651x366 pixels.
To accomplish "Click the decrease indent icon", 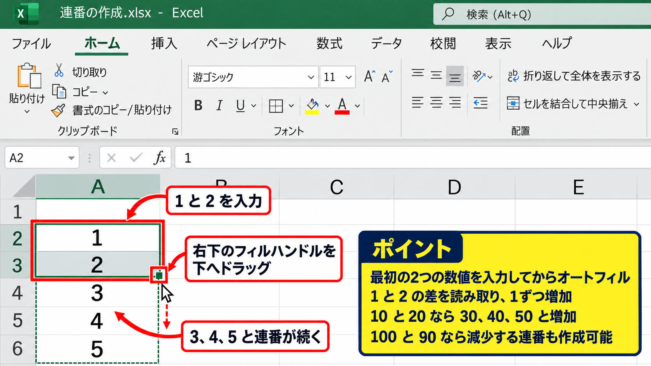I will click(x=480, y=103).
